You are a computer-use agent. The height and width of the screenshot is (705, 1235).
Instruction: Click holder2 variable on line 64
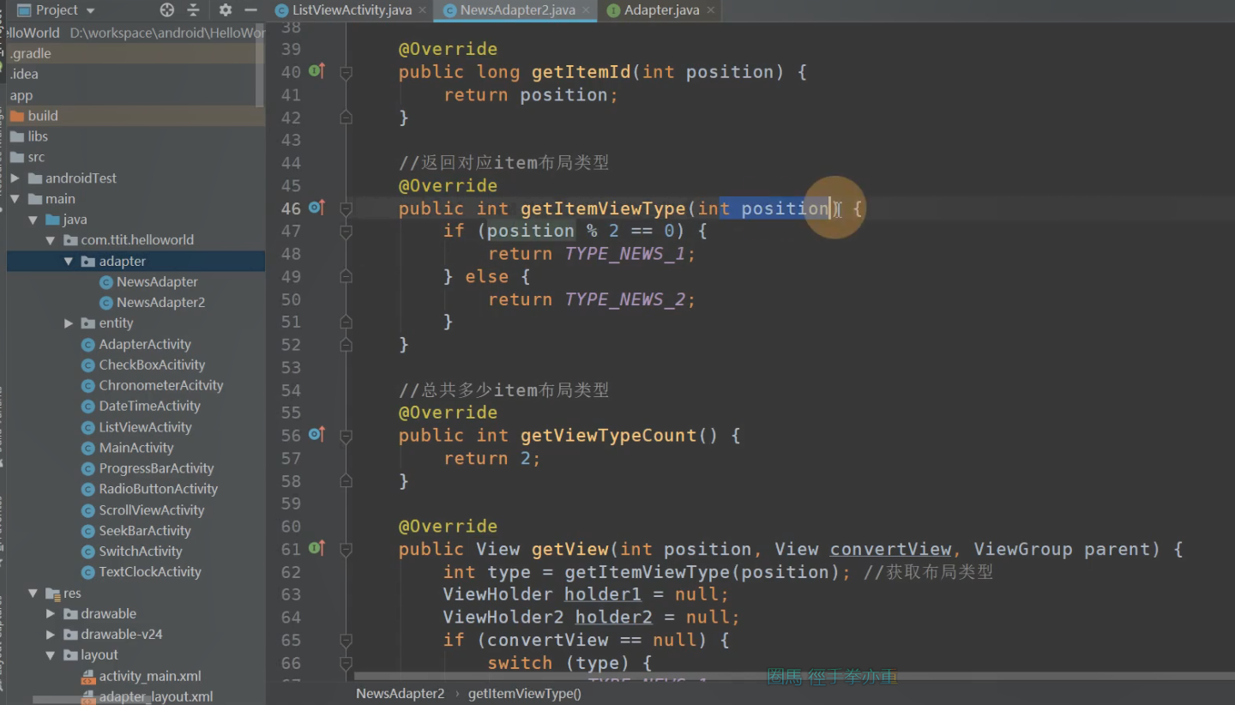pyautogui.click(x=613, y=617)
